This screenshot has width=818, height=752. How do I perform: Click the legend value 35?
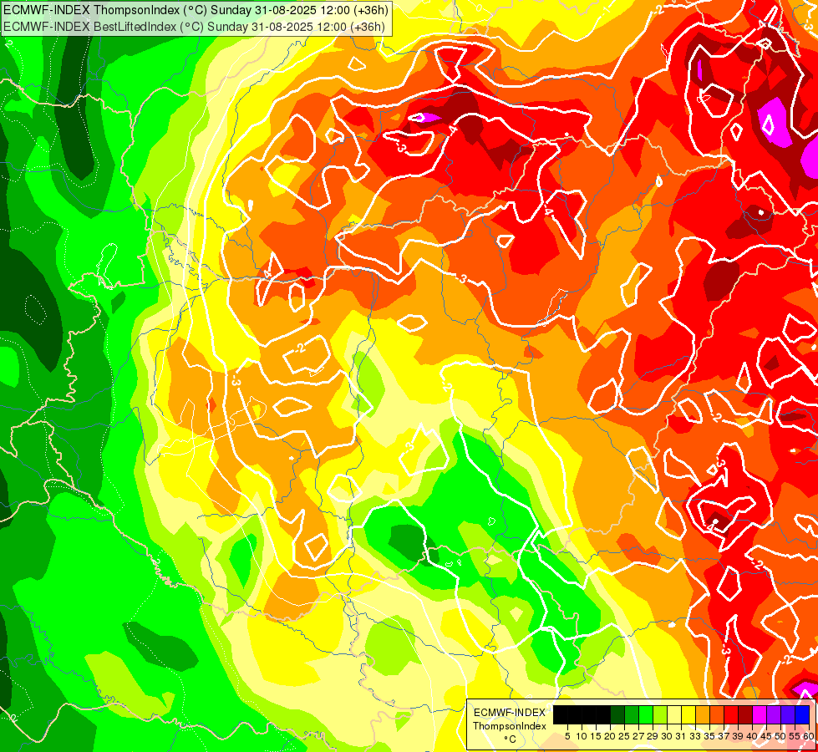pyautogui.click(x=709, y=736)
